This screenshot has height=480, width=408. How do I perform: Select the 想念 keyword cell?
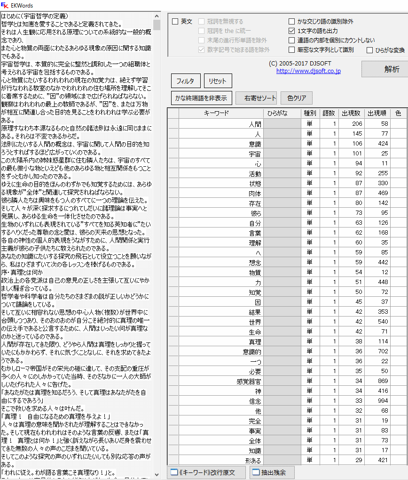point(221,262)
